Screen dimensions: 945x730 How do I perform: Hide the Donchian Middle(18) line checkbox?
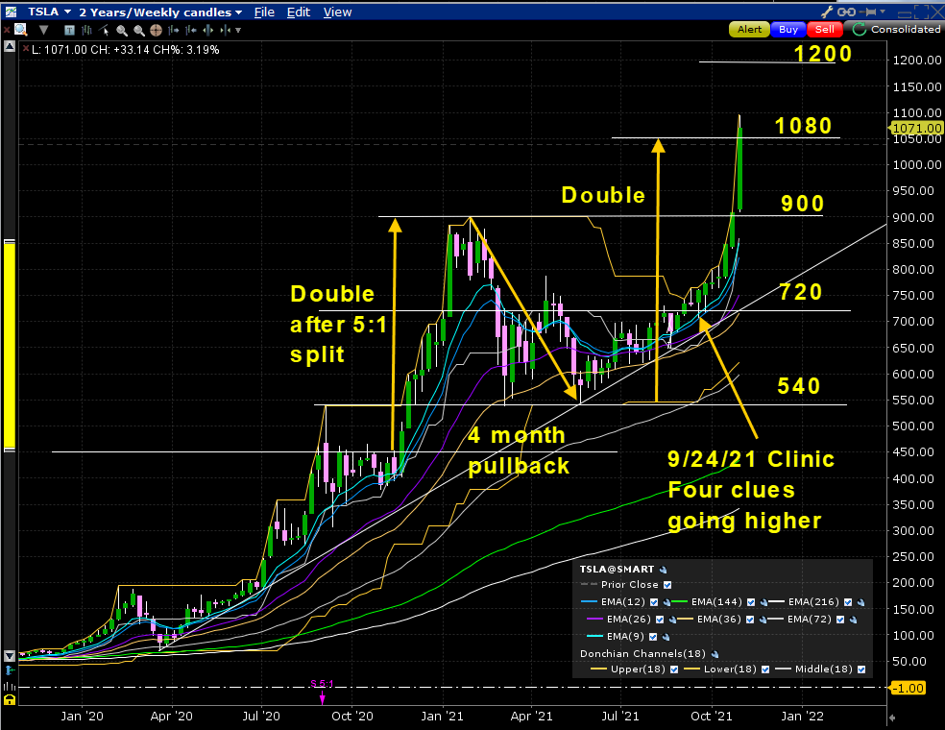(861, 669)
